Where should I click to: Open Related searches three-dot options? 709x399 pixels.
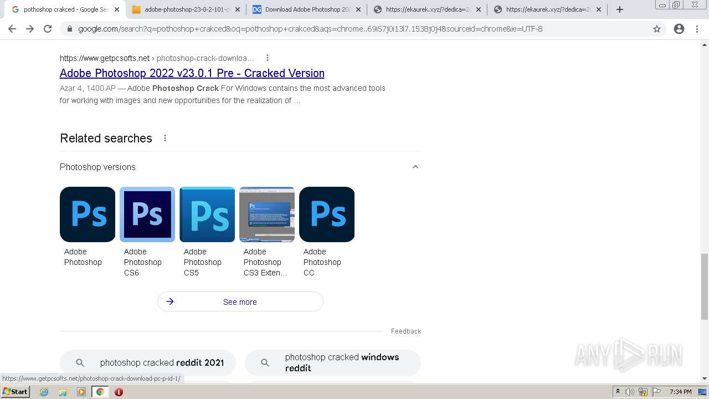[x=165, y=138]
